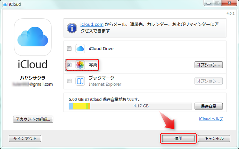This screenshot has width=239, height=149.
Task: Click the ハヤシサクラ account name
Action: [x=33, y=78]
